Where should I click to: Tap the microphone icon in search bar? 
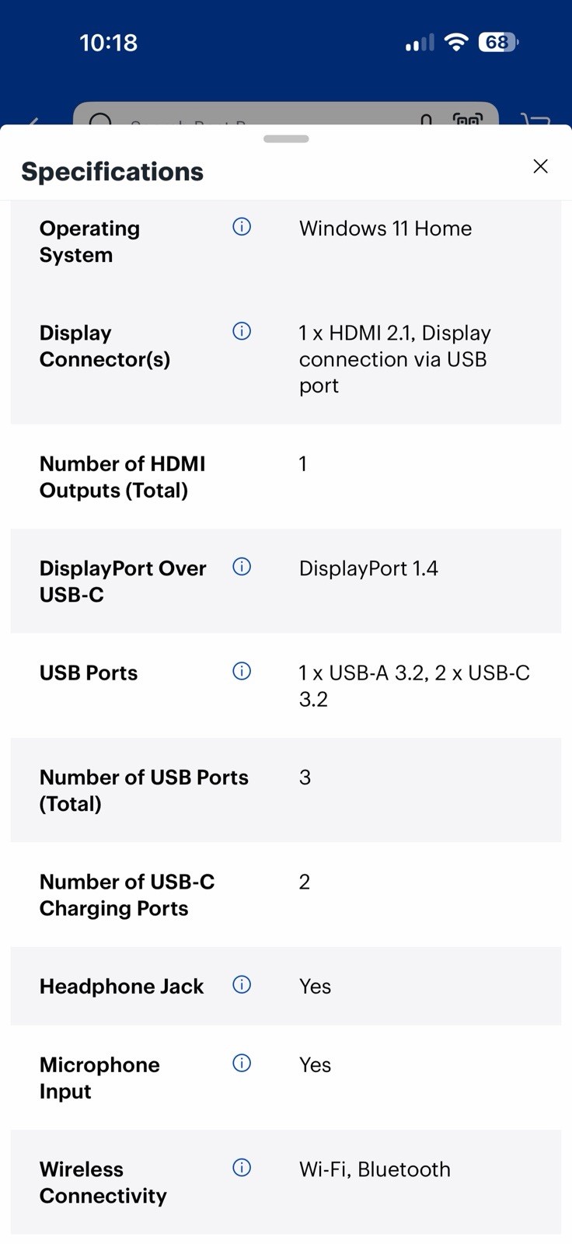coord(426,120)
